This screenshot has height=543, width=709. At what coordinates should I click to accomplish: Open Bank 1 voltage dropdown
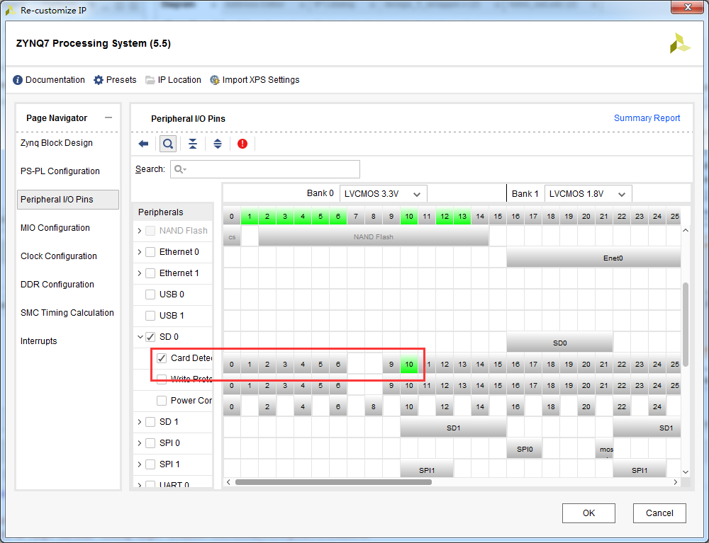click(x=588, y=194)
